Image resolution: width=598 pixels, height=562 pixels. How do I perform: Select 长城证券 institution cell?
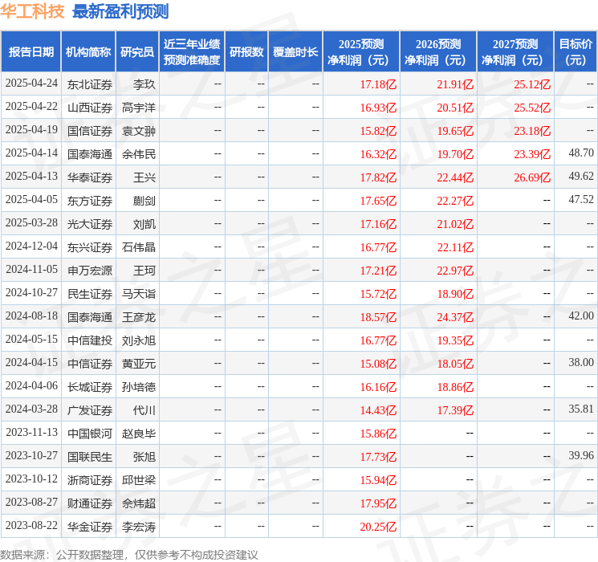click(x=90, y=387)
